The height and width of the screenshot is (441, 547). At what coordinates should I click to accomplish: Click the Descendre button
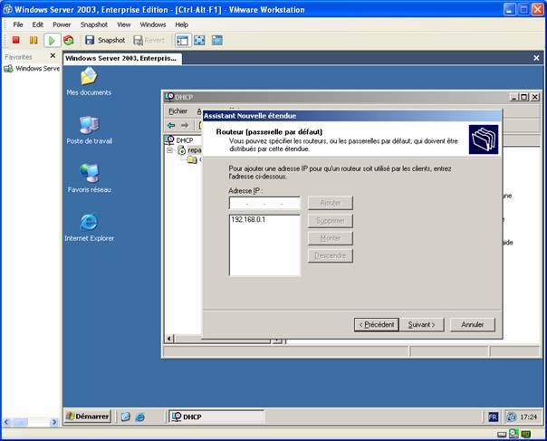pos(330,255)
